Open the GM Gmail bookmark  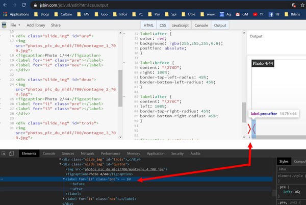pos(242,14)
